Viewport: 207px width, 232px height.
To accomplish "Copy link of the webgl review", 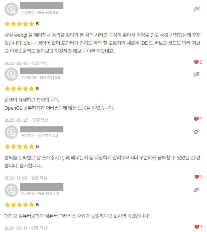I will click(197, 9).
